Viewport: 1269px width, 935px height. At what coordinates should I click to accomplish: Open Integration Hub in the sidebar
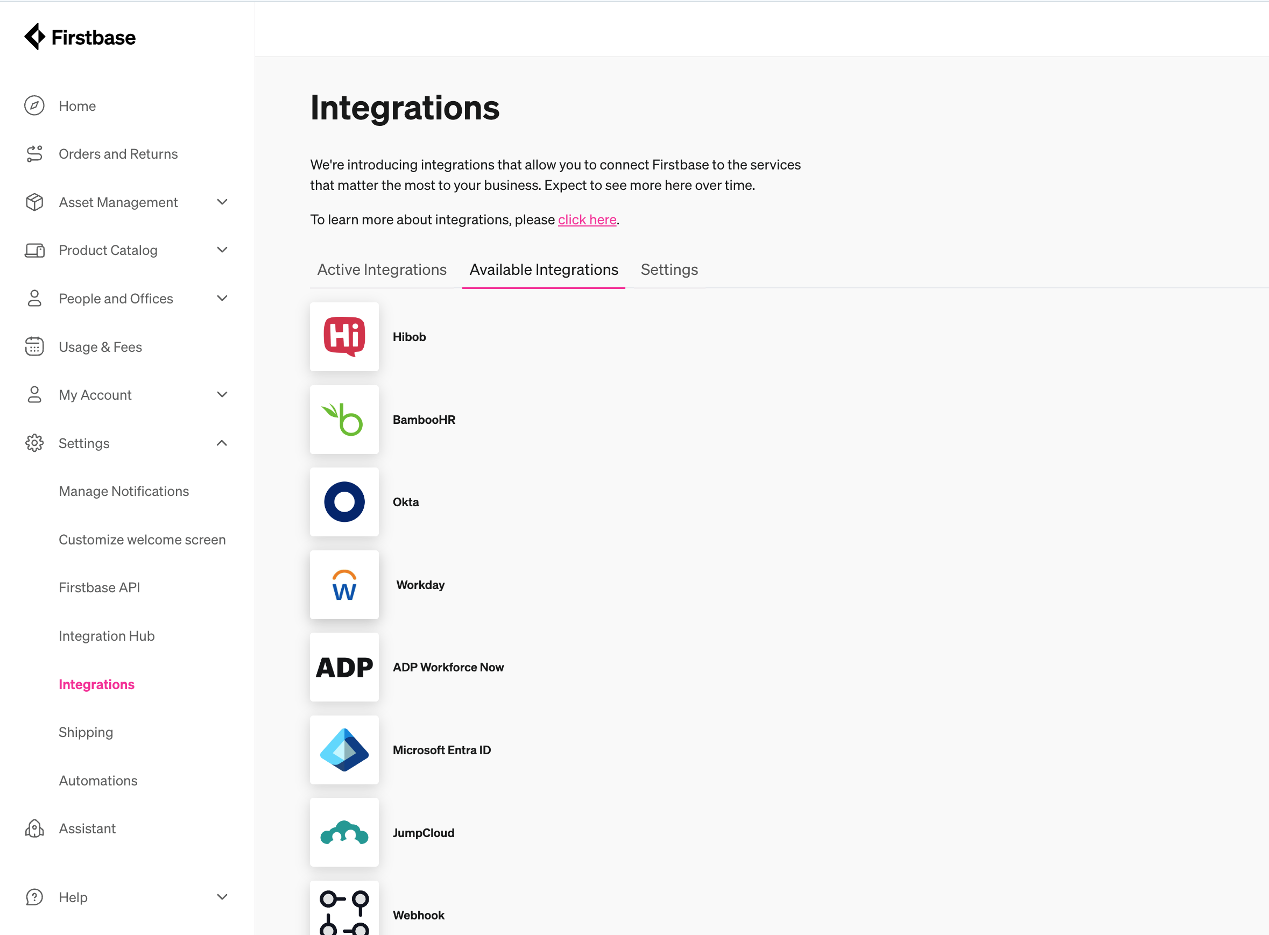click(x=107, y=636)
